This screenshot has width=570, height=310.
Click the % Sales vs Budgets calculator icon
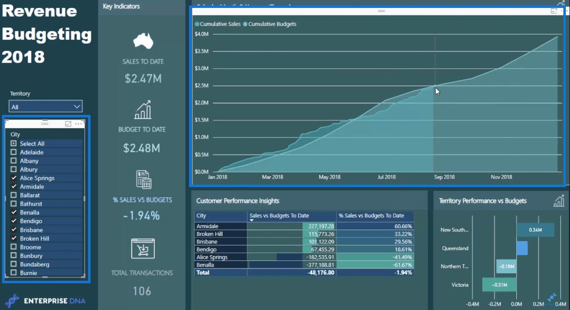point(143,180)
